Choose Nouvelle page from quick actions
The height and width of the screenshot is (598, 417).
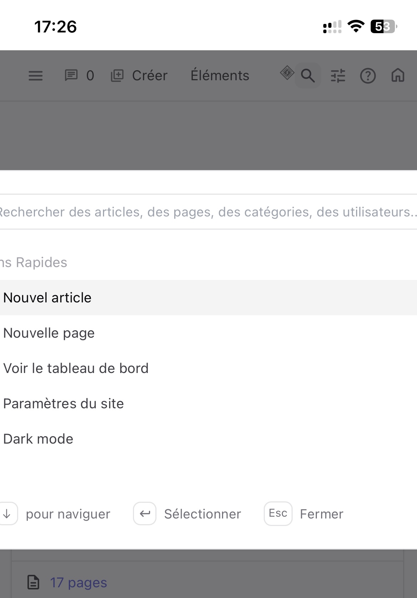[x=49, y=333]
